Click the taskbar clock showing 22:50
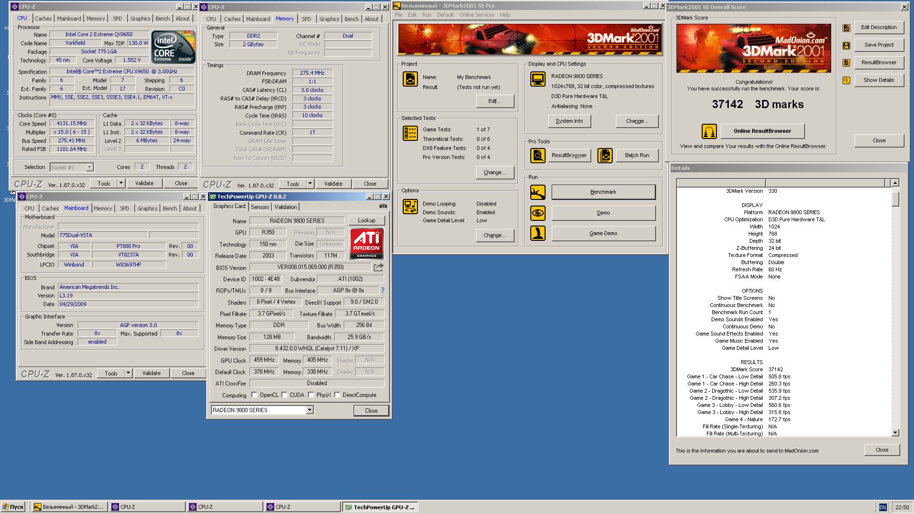Viewport: 914px width, 514px height. 902,507
